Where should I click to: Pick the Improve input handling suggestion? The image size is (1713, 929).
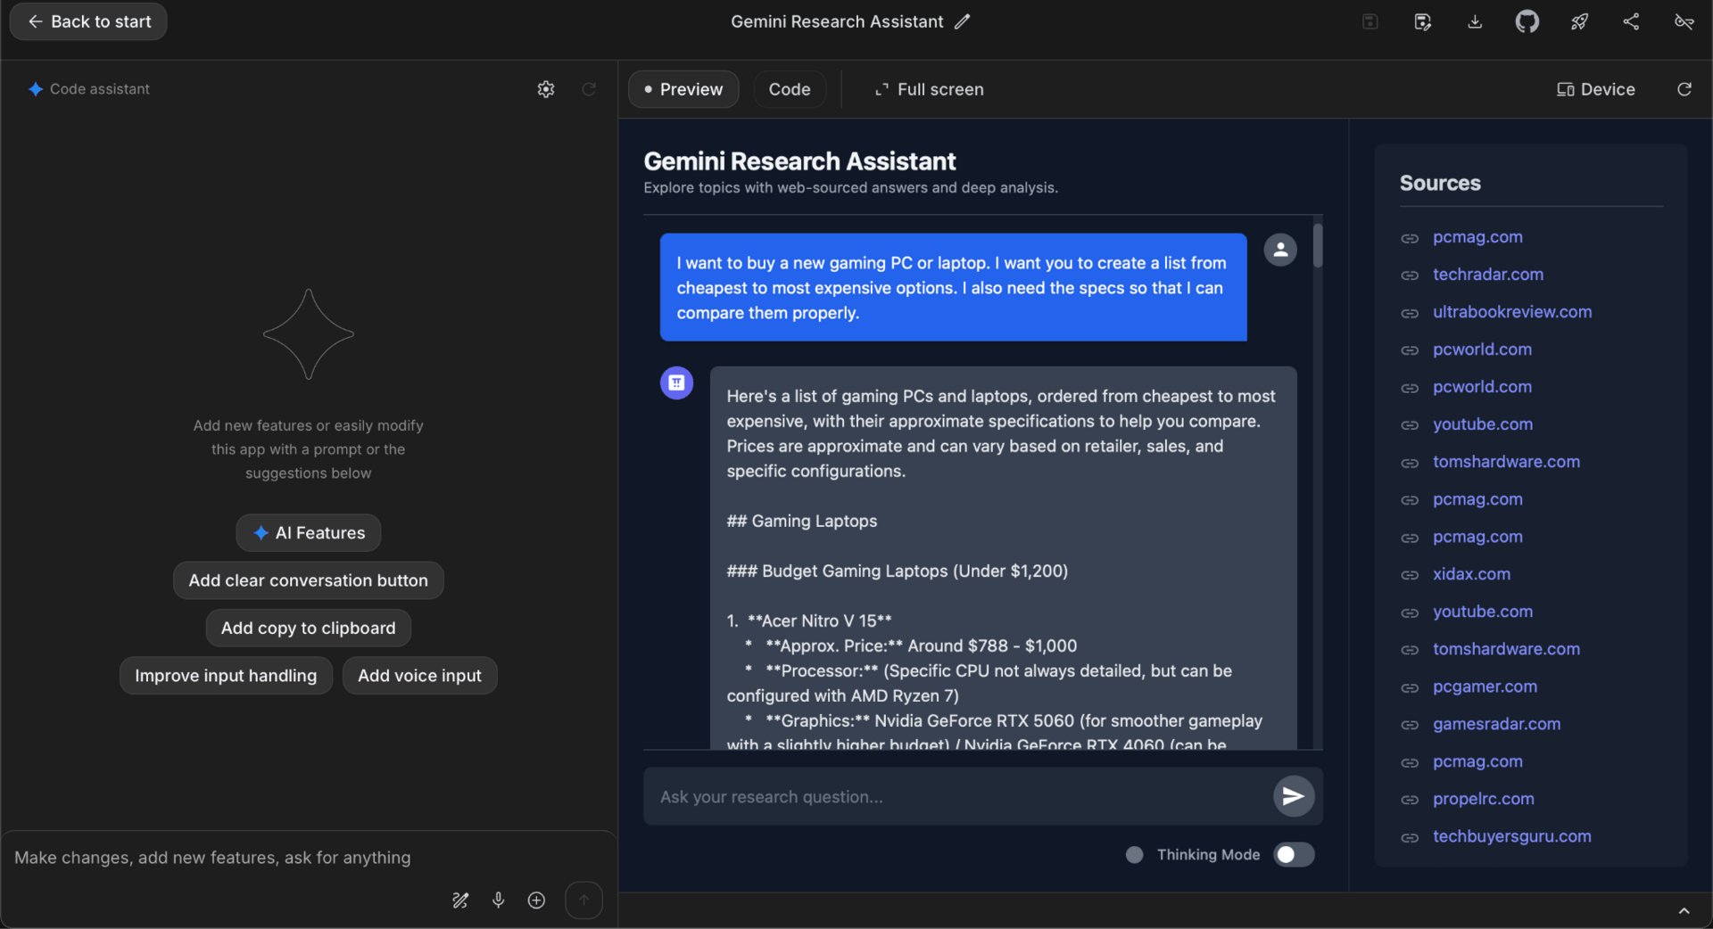tap(226, 676)
